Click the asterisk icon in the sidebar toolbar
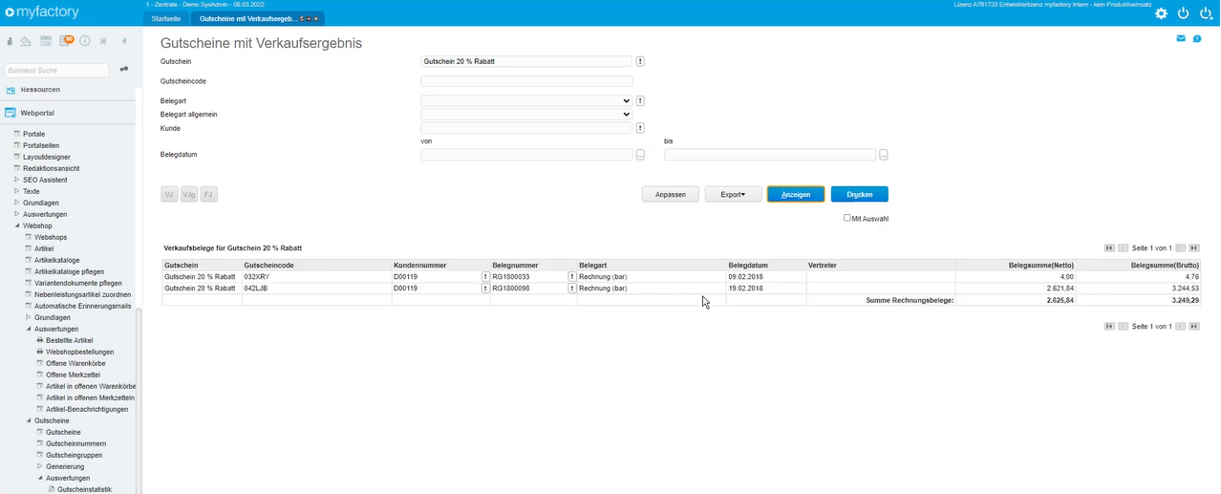The height and width of the screenshot is (494, 1221). (103, 41)
